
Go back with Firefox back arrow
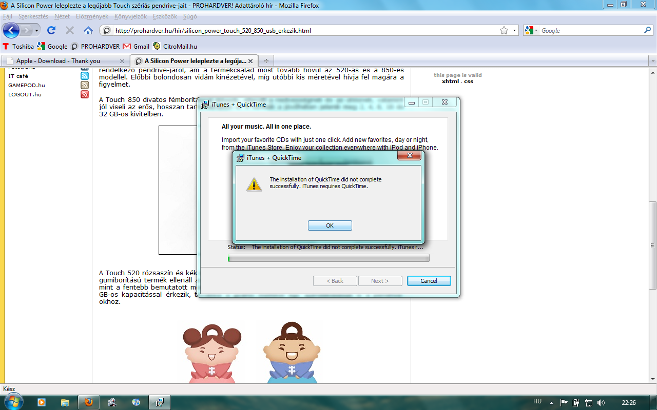(x=11, y=30)
